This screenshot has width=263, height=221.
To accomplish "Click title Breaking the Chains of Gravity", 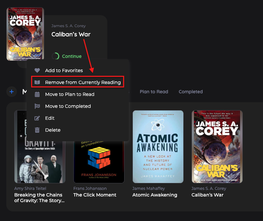I will pos(39,198).
